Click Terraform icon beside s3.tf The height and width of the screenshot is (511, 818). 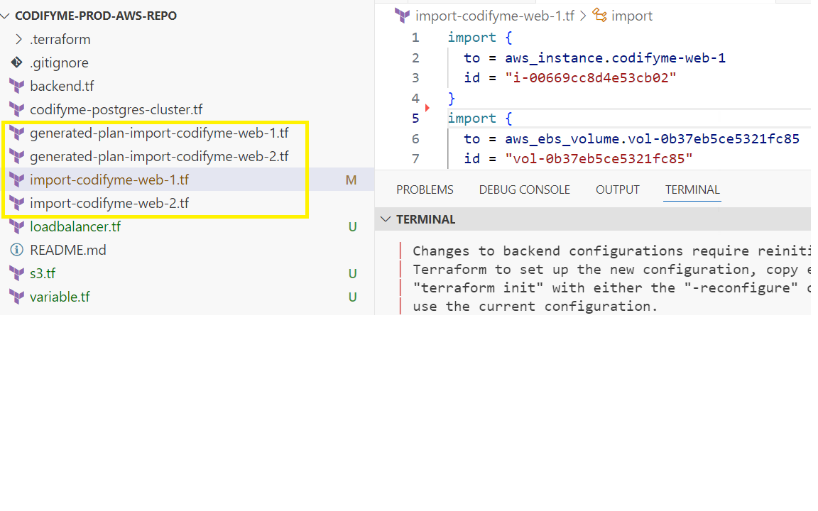click(x=16, y=273)
